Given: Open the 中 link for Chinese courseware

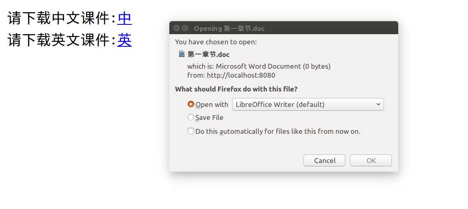Looking at the screenshot, I should click(124, 18).
